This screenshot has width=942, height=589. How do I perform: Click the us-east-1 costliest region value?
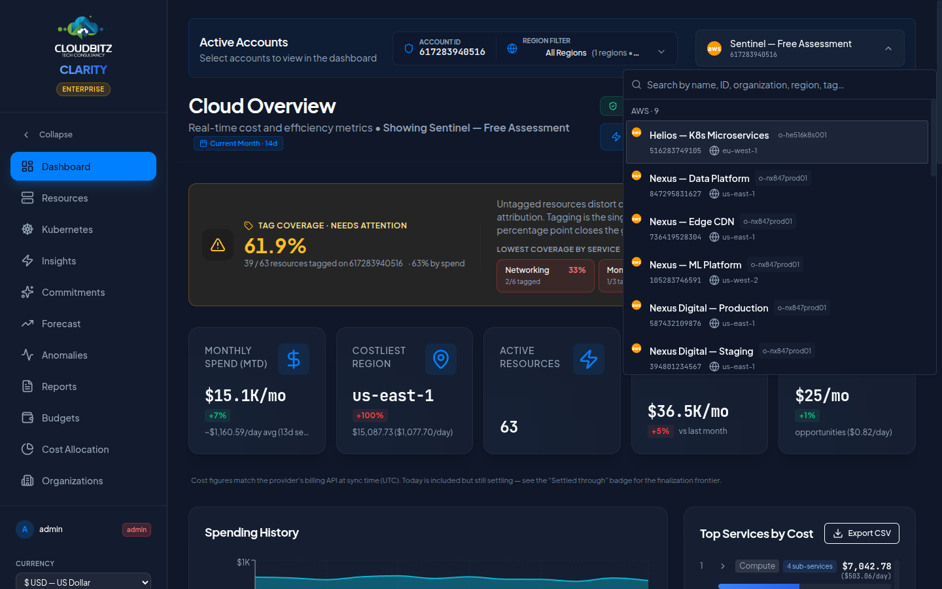coord(393,395)
